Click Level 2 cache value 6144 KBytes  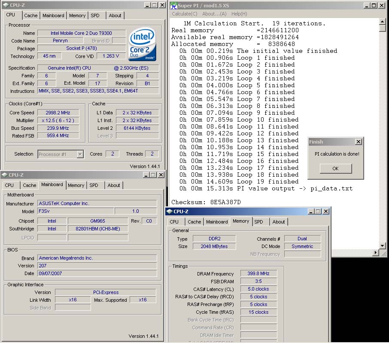(x=137, y=128)
